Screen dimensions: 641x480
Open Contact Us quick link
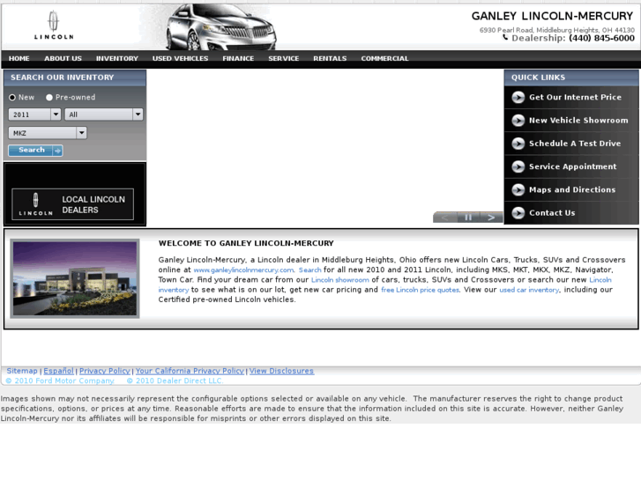552,213
